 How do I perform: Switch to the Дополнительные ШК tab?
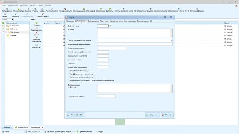pyautogui.click(x=145, y=21)
